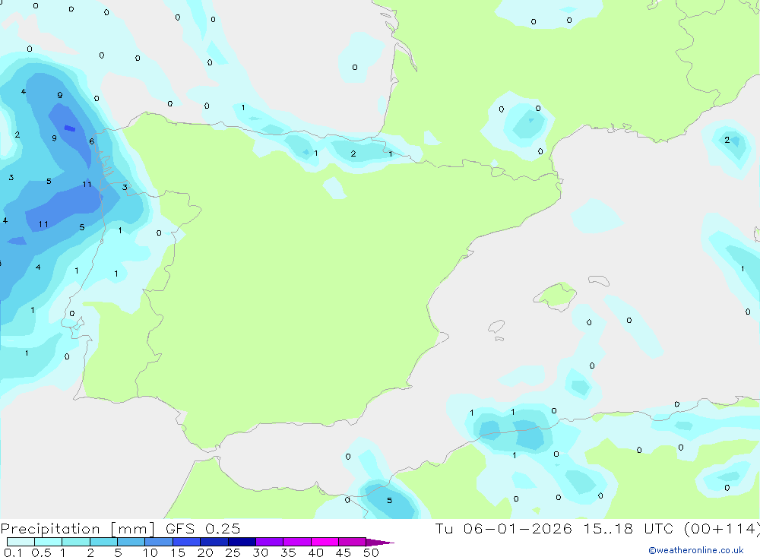Click the map value '6' off Galicia

tap(92, 141)
